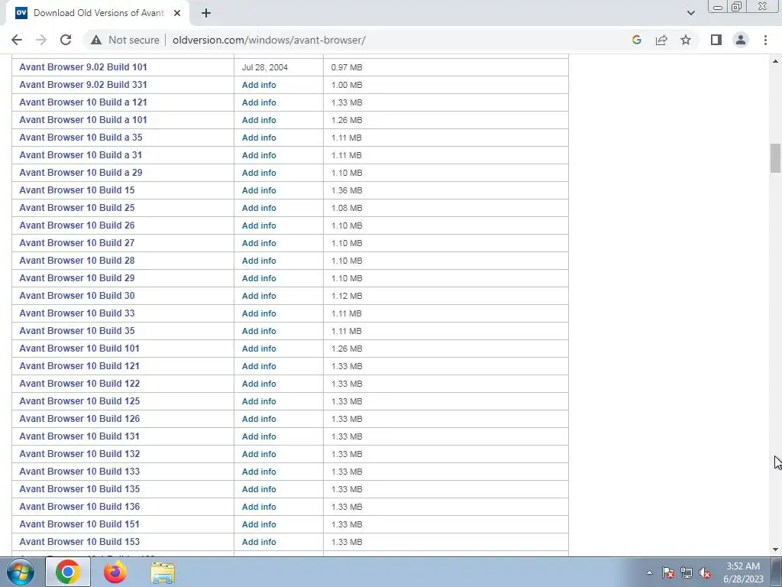Open Avant Browser 10 Build a 35 link

coord(81,138)
